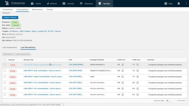Screen dimensions: 189x106
Task: Open the Last Remediation tab
Action: 28,47
